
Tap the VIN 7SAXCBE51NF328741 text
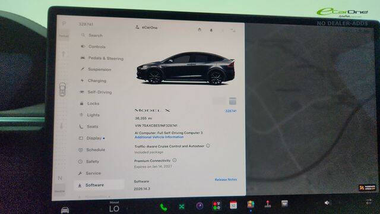coord(156,125)
